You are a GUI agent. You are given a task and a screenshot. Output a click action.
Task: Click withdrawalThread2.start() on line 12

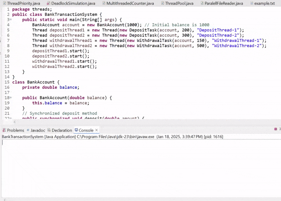click(x=64, y=66)
